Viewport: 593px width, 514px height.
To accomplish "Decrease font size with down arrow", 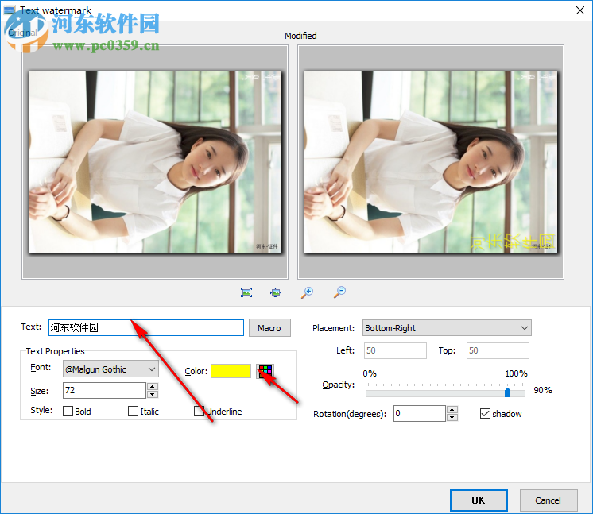I will 153,394.
